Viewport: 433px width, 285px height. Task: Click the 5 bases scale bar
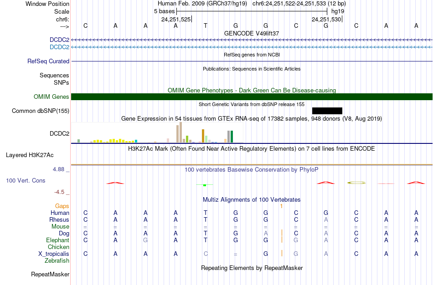(x=252, y=11)
